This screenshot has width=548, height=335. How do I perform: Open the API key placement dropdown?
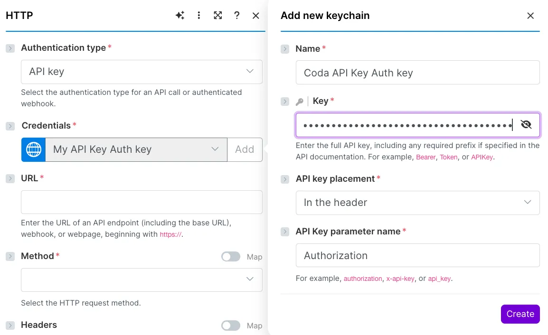[x=417, y=203]
